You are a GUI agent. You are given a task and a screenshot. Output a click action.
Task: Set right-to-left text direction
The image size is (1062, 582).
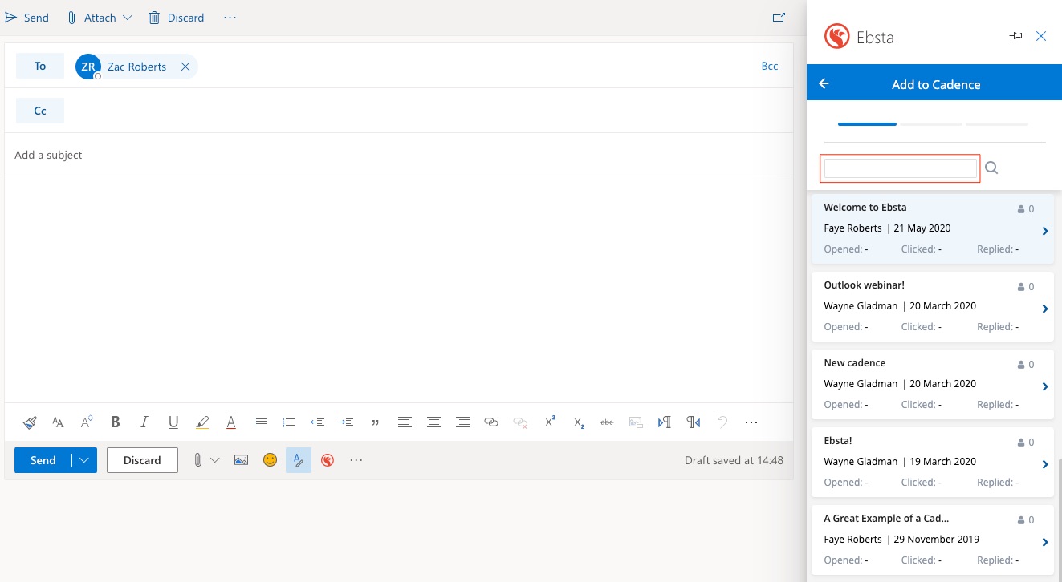(x=694, y=422)
